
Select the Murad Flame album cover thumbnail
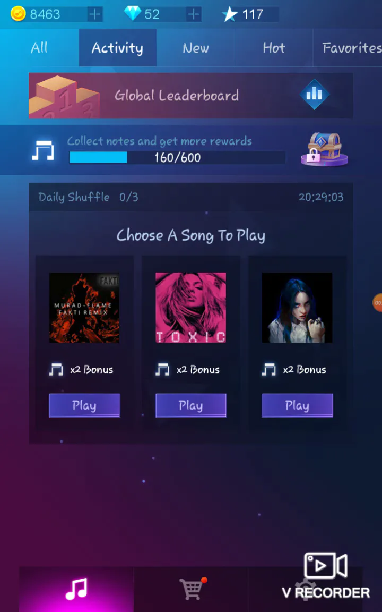[x=84, y=308]
